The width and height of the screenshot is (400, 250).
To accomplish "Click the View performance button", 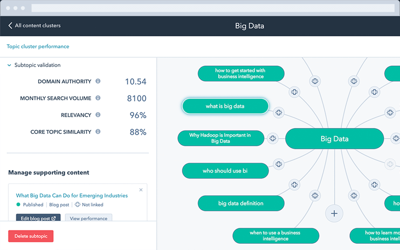I will [x=89, y=218].
